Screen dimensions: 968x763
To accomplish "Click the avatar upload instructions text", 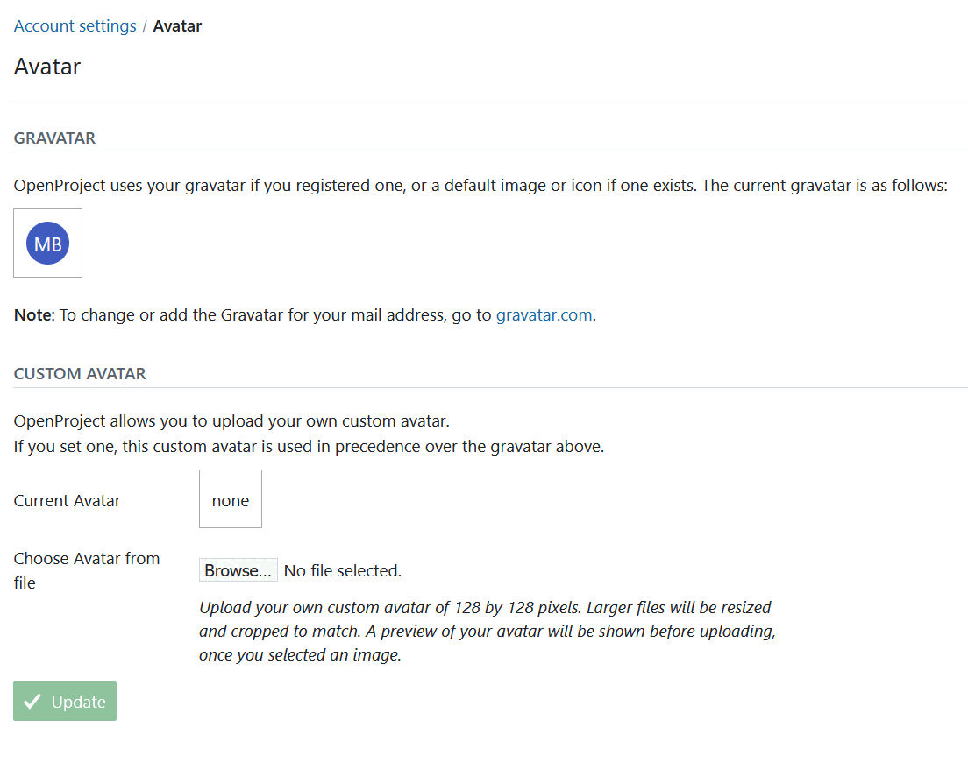I will pyautogui.click(x=487, y=631).
